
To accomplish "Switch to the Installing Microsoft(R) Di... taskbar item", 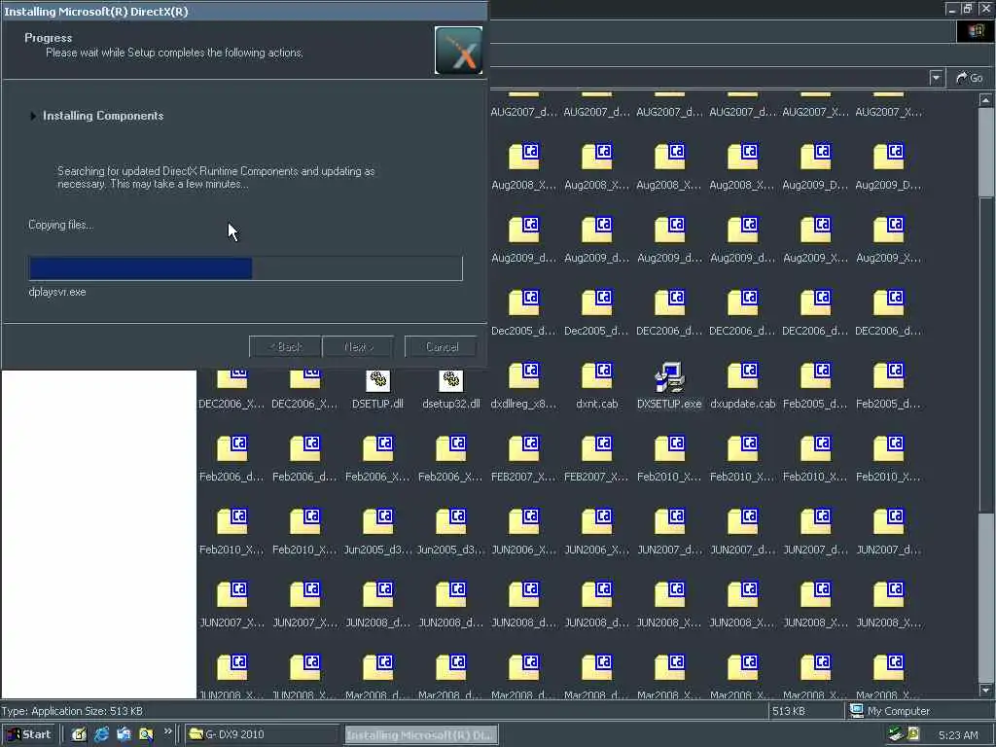I will [x=421, y=735].
